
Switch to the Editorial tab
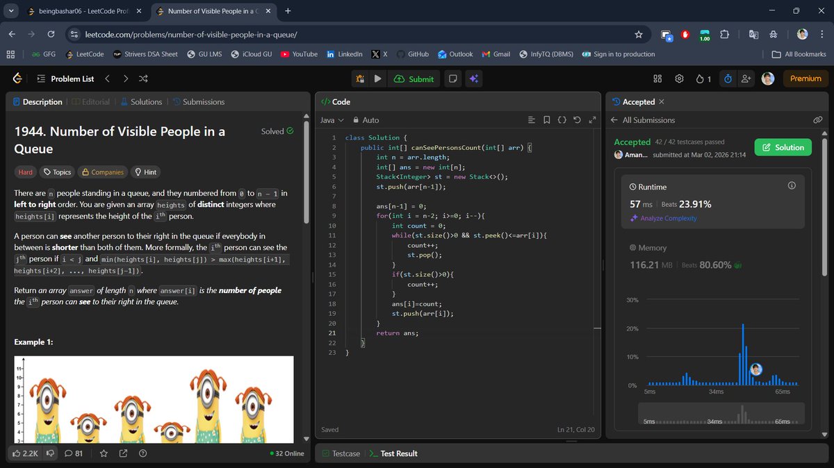(90, 101)
